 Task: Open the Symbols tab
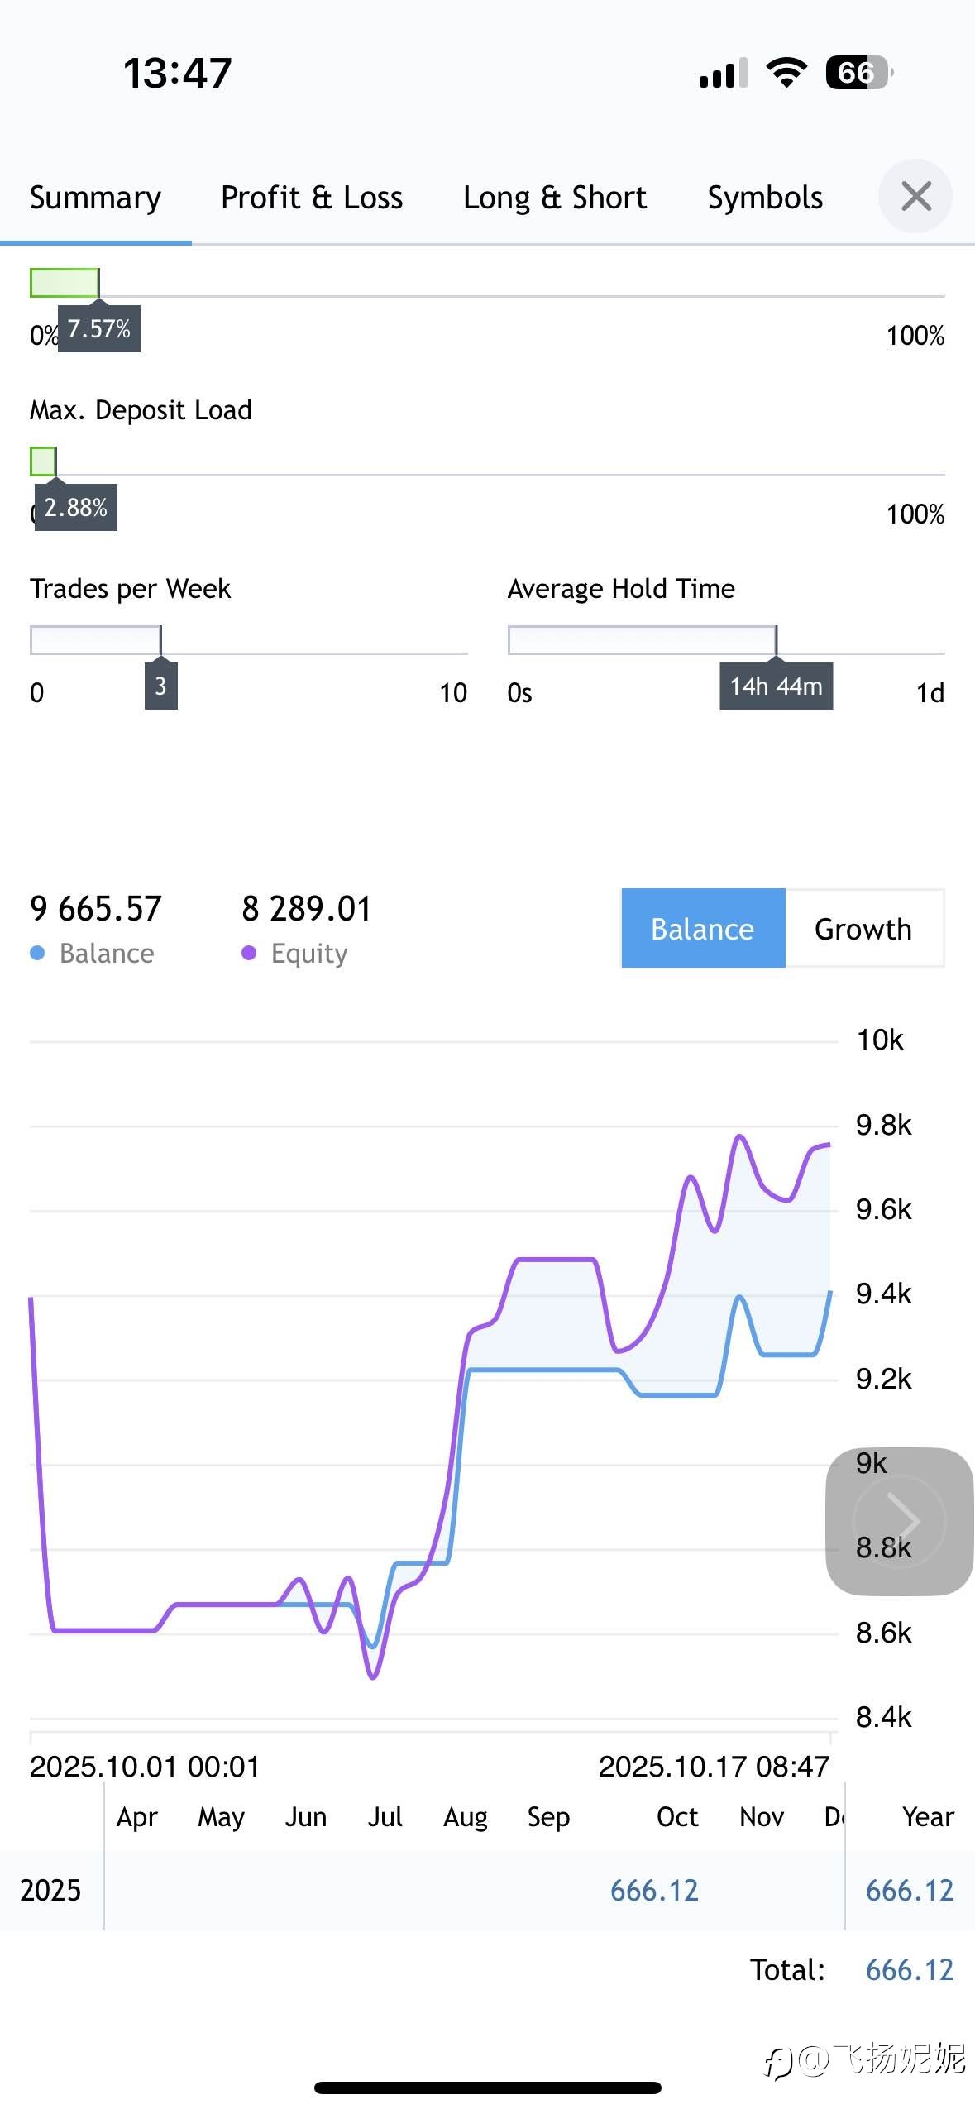tap(765, 198)
